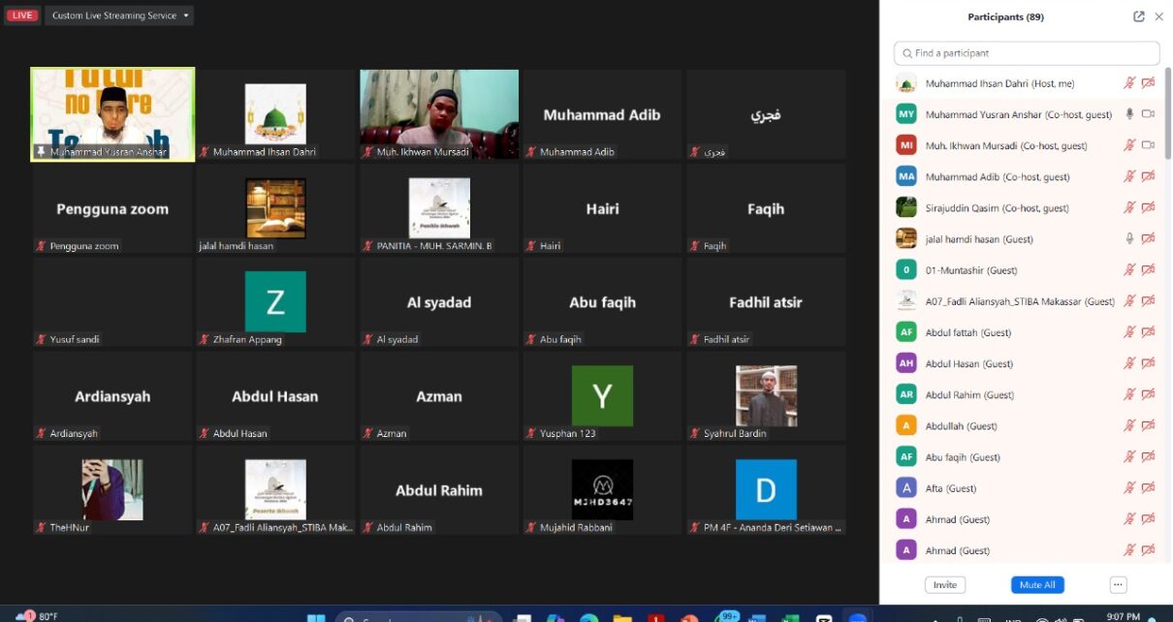
Task: Click Muhammad Yusran Anshar's microphone icon
Action: click(x=1128, y=114)
